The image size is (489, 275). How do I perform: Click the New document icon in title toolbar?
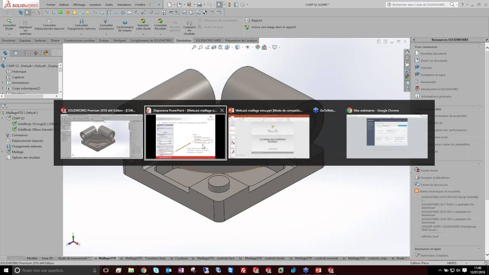click(170, 5)
